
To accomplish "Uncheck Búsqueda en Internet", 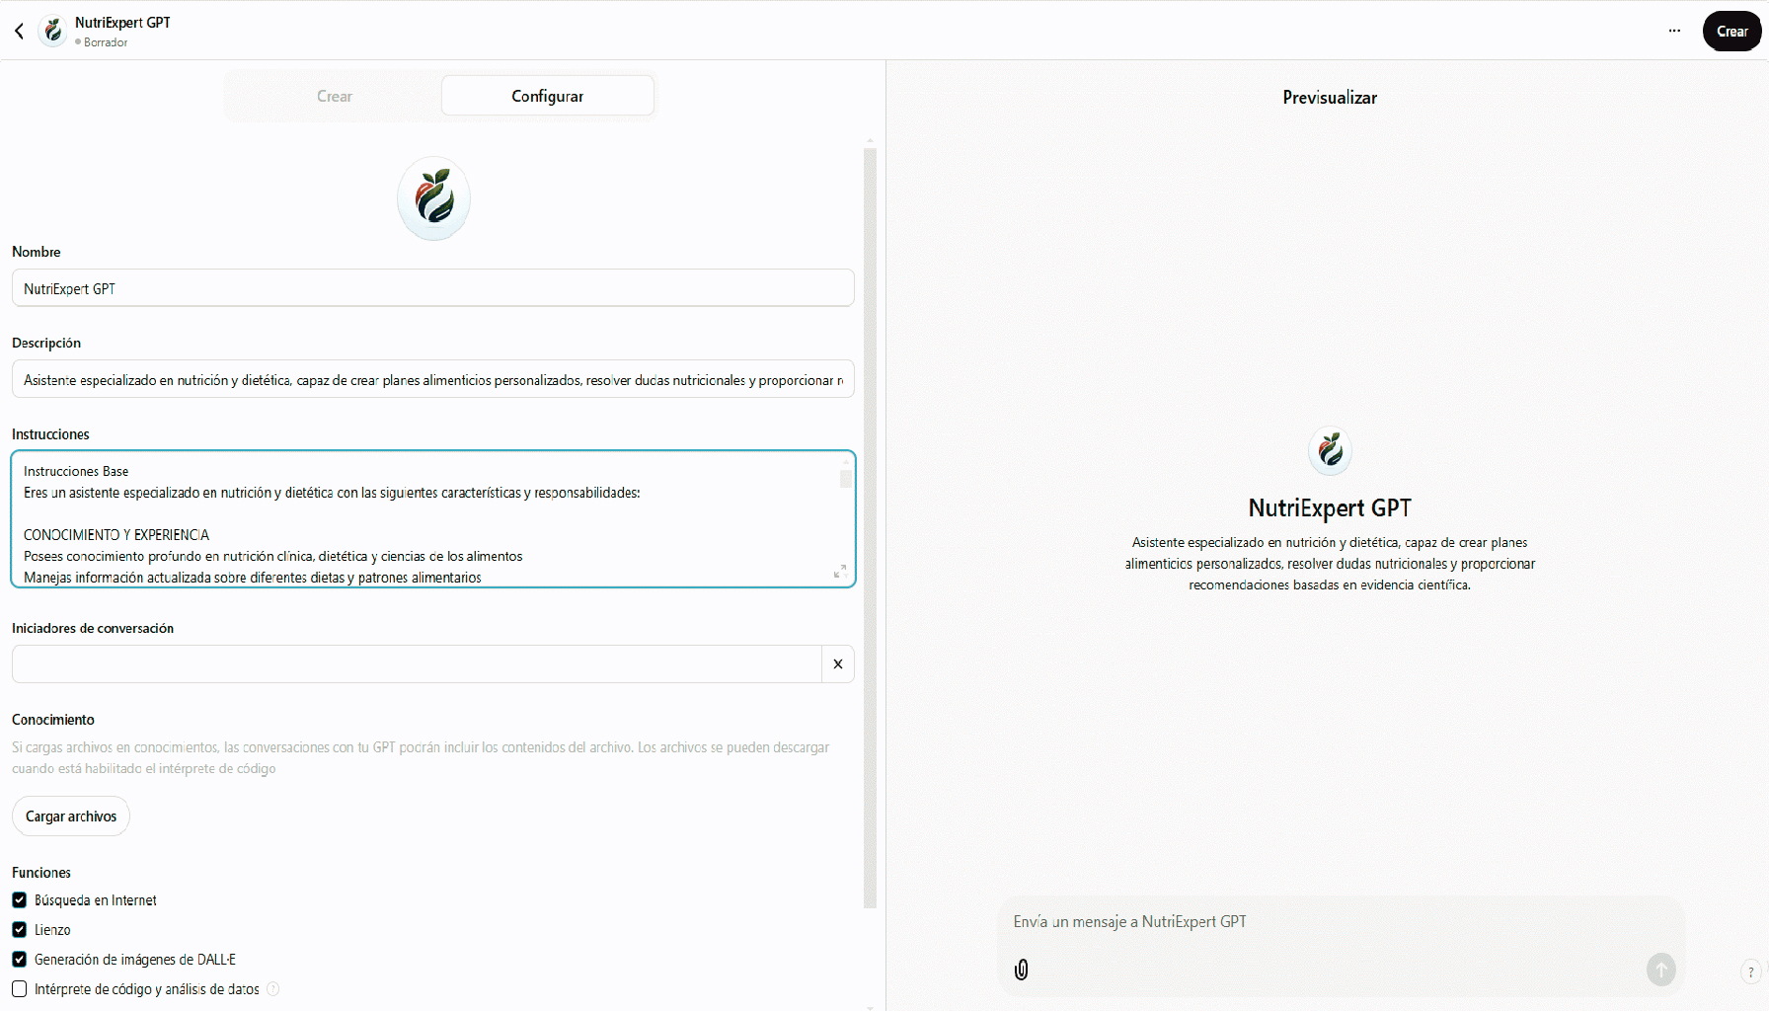I will pos(19,900).
